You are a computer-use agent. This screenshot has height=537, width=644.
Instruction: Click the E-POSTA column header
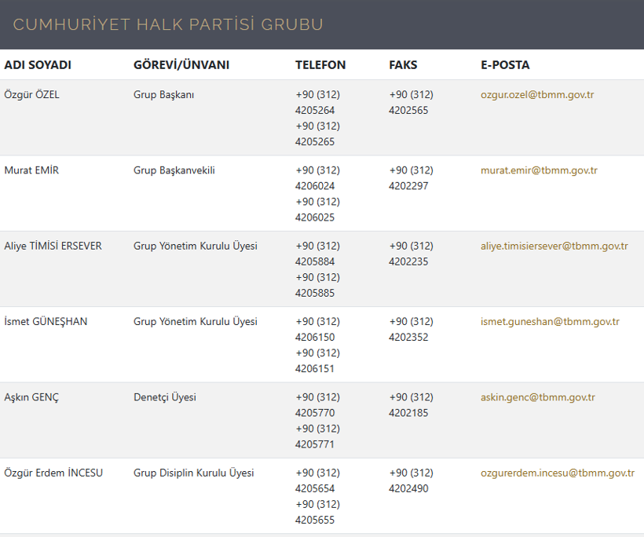[505, 65]
